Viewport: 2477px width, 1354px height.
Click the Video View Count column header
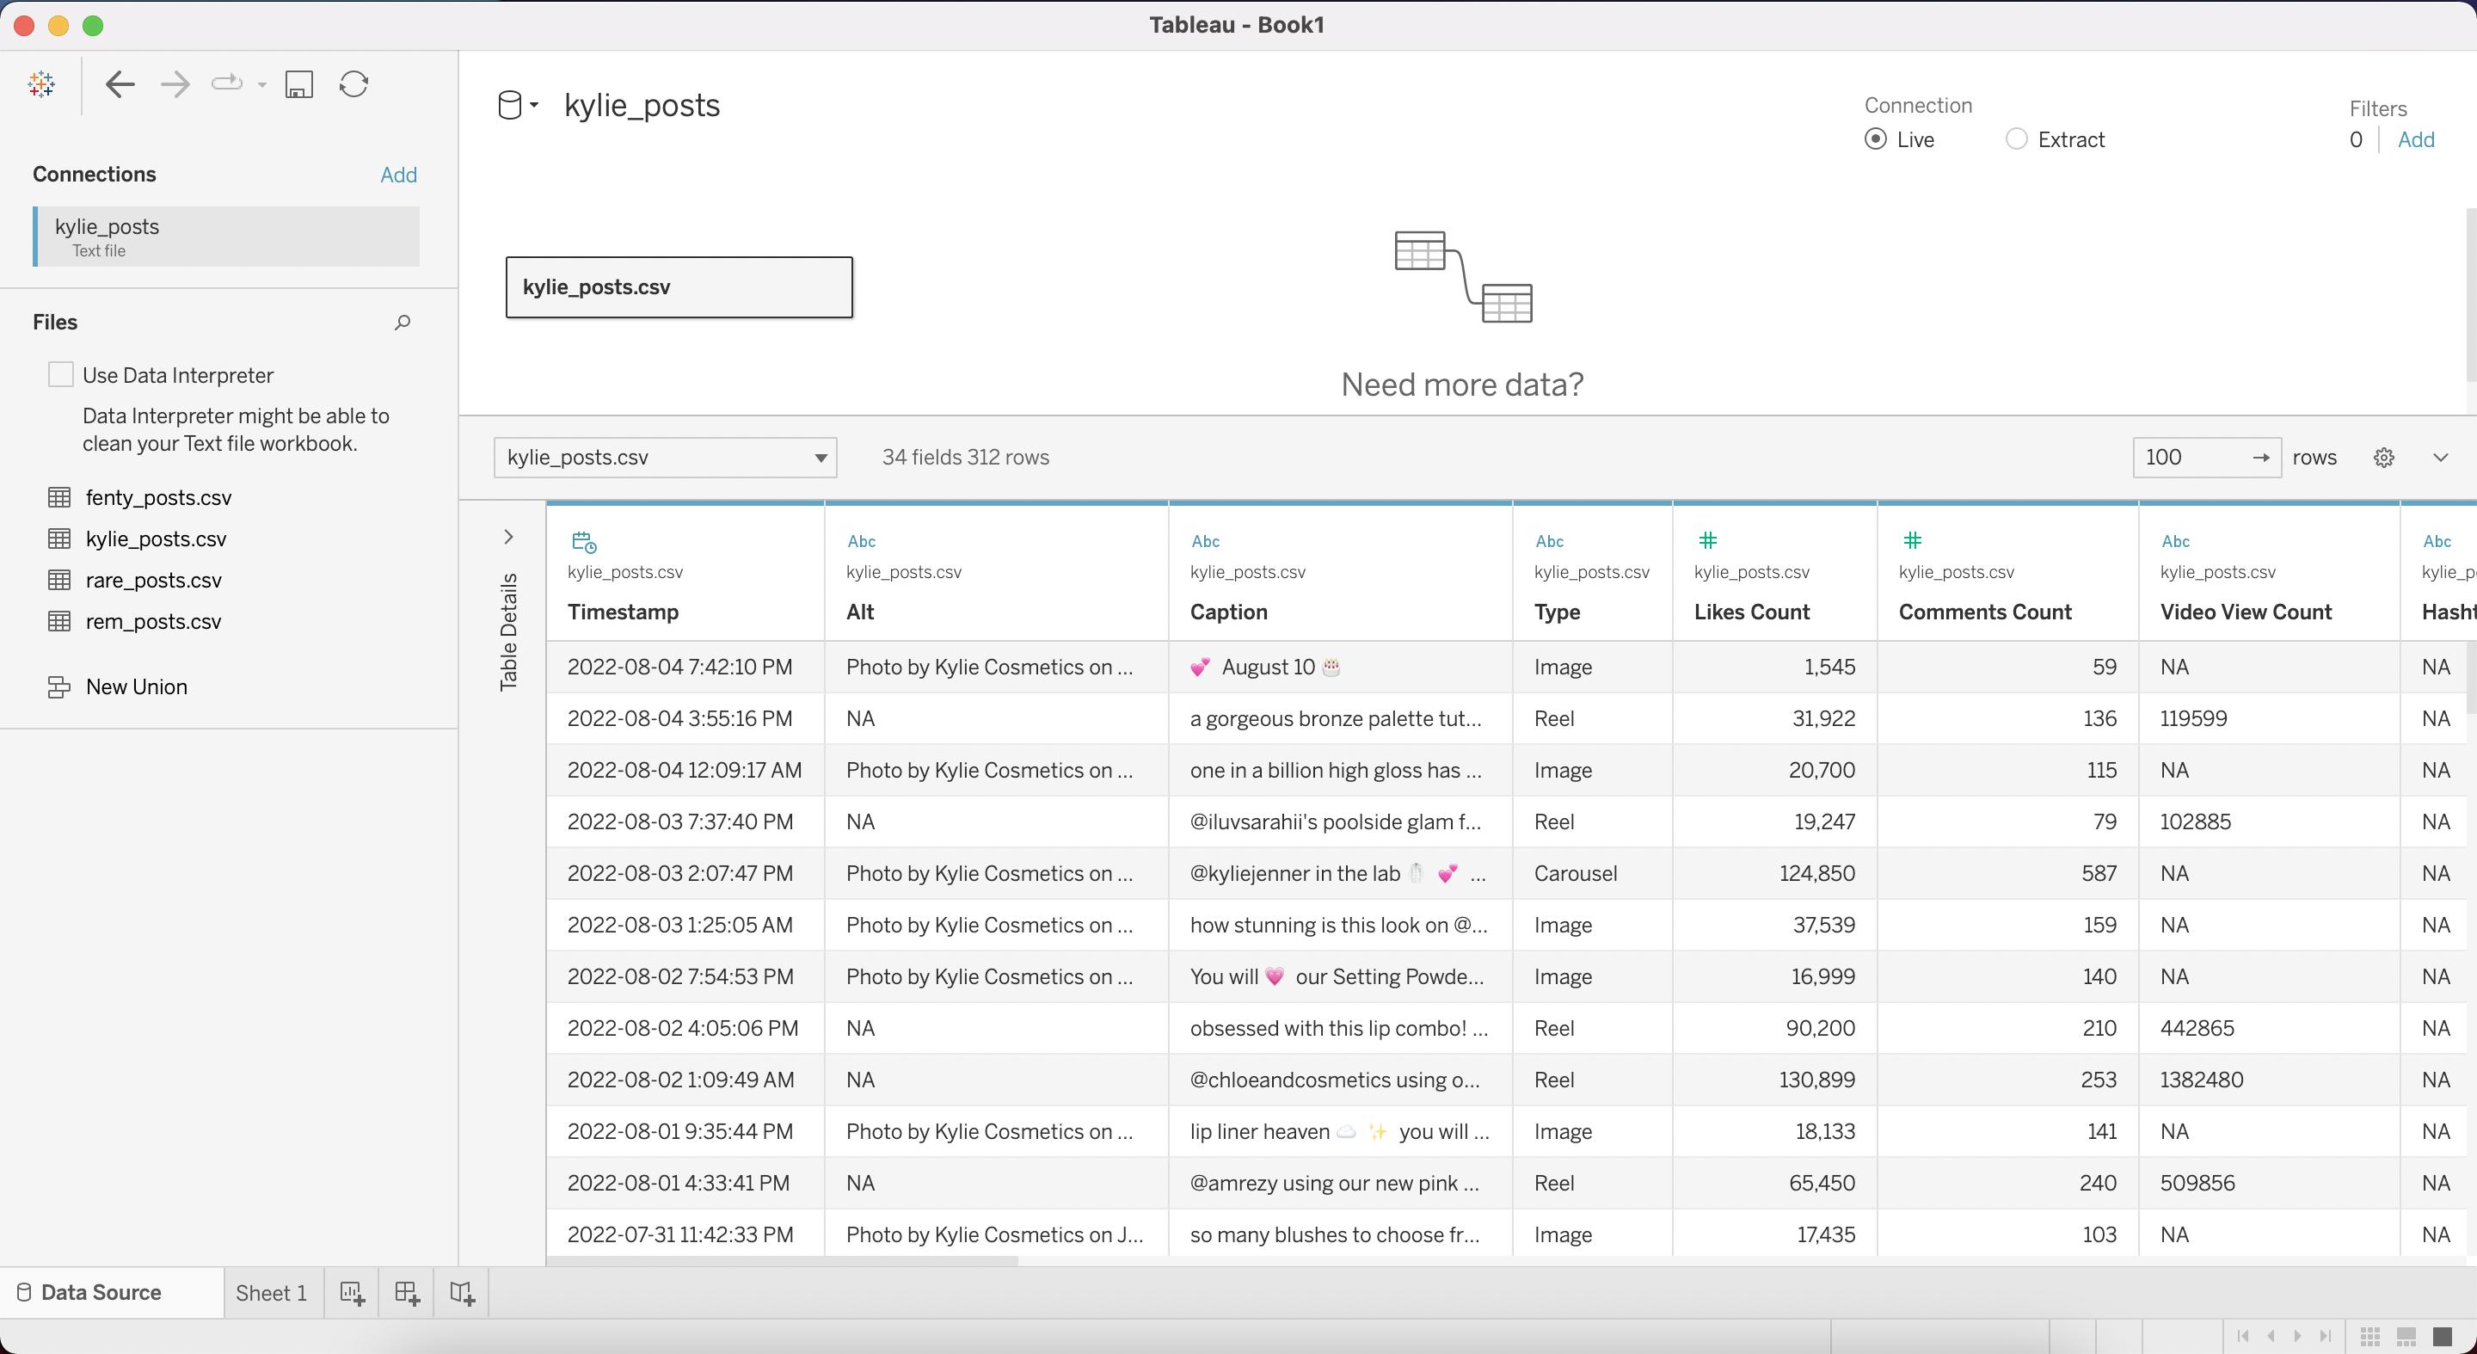2246,612
